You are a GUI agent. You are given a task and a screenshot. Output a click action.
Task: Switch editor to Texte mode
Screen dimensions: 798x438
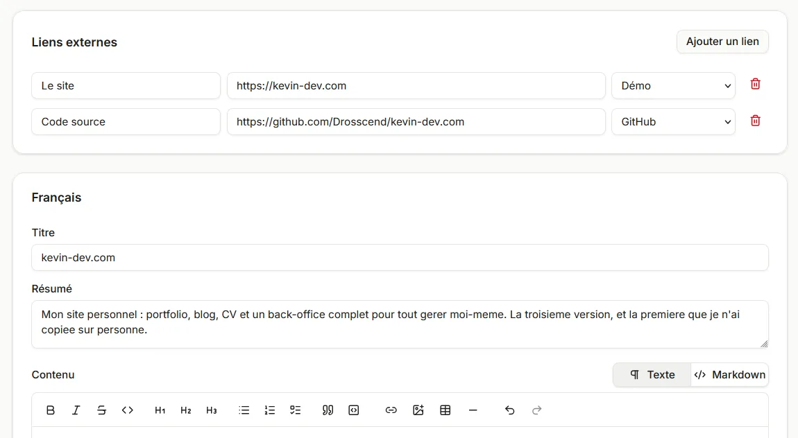(652, 374)
